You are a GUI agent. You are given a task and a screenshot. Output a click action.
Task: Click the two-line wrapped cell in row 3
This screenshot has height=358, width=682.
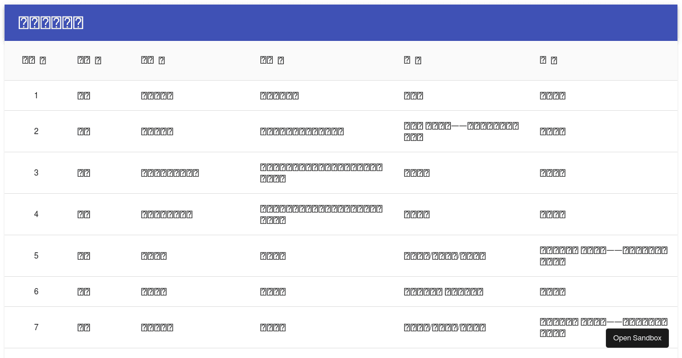[321, 173]
